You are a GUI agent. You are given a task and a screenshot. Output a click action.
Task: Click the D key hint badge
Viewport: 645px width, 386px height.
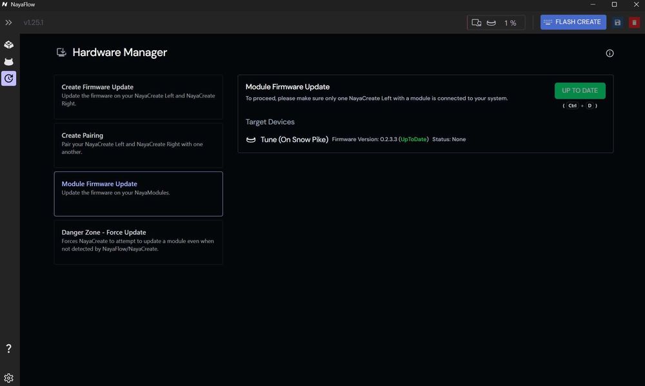pos(590,106)
